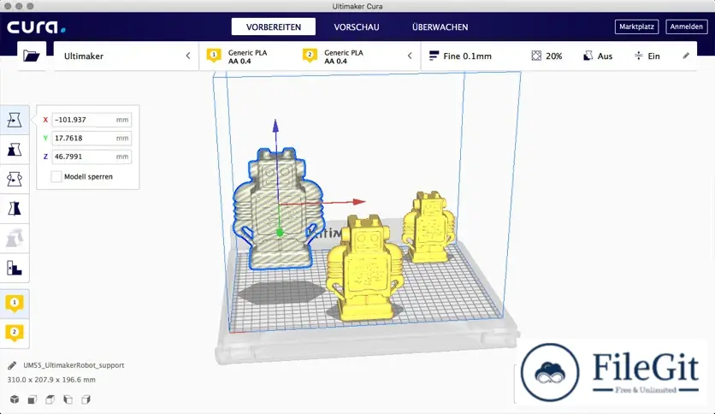Select the Mirror tool

tap(15, 209)
